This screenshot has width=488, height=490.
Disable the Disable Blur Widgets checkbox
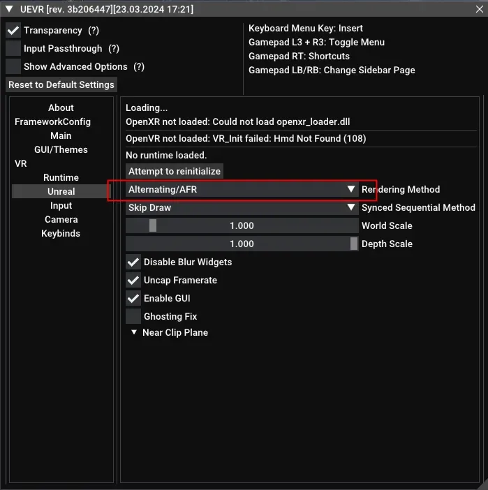pyautogui.click(x=133, y=262)
